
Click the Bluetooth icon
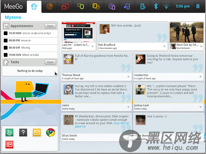156,6
